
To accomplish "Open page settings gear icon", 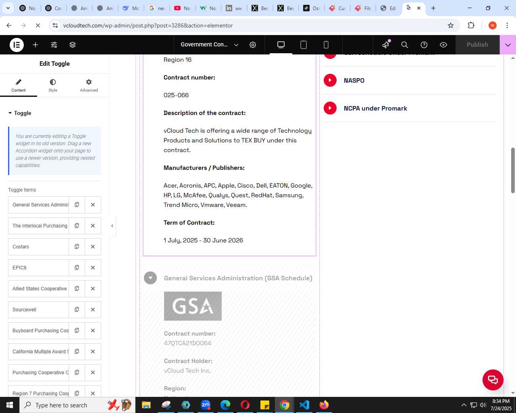I will tap(253, 45).
